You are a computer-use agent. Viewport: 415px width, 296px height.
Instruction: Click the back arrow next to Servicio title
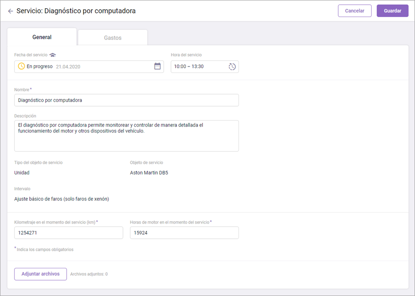click(x=10, y=11)
